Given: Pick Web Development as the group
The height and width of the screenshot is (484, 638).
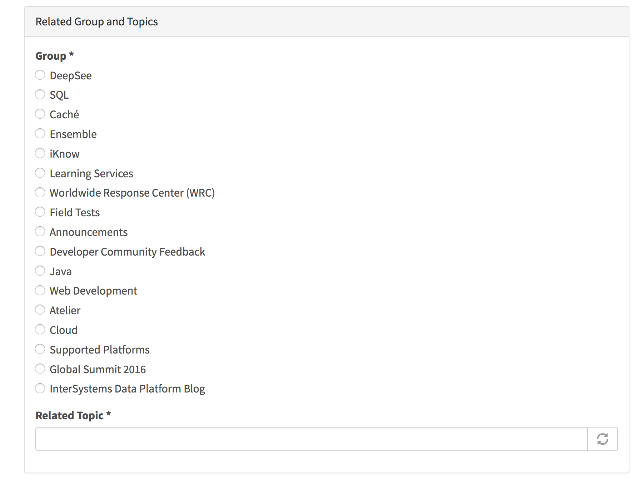Looking at the screenshot, I should point(40,290).
